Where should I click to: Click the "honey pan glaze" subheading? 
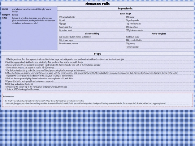(x=159, y=34)
